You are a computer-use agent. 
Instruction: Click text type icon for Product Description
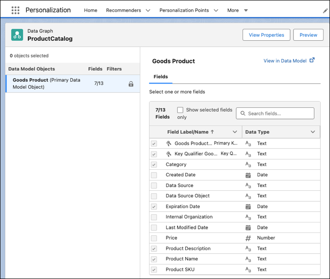(248, 249)
